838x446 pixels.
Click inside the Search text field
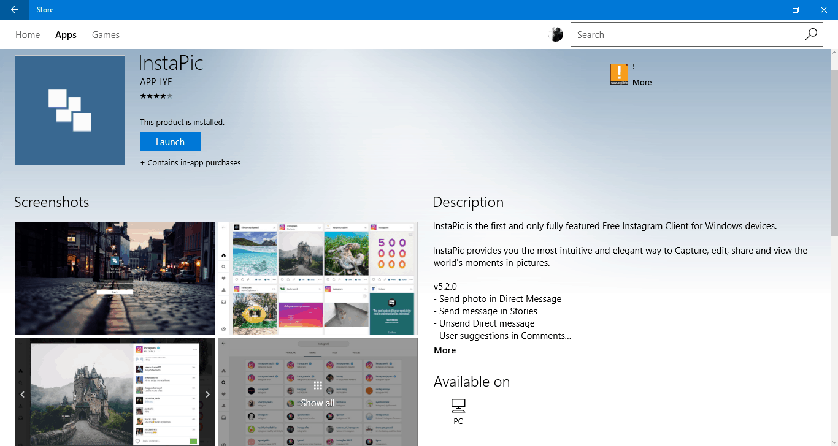(x=687, y=35)
